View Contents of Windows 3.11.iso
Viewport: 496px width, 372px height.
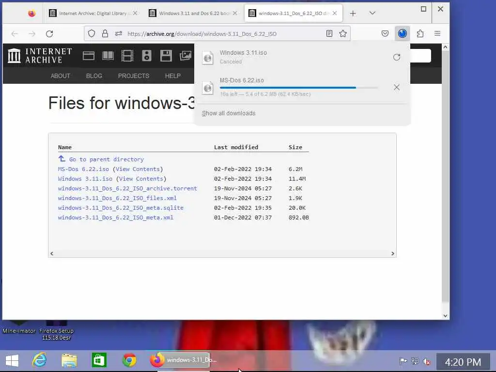click(x=141, y=179)
